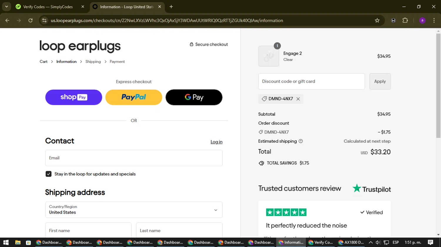
Task: Click the review title 'It perfectly reduced the noise'
Action: point(306,226)
